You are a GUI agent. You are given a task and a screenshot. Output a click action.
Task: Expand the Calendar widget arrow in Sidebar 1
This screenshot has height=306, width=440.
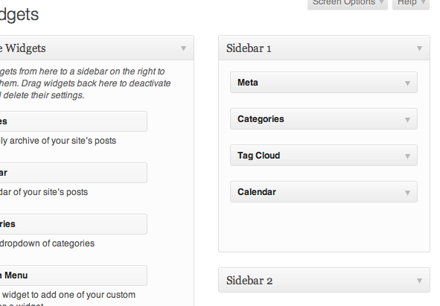pos(407,193)
